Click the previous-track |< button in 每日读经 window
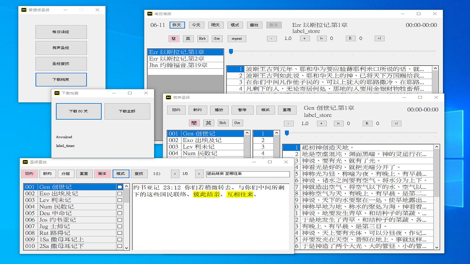Screen dimensions: 470x264 pos(322,38)
